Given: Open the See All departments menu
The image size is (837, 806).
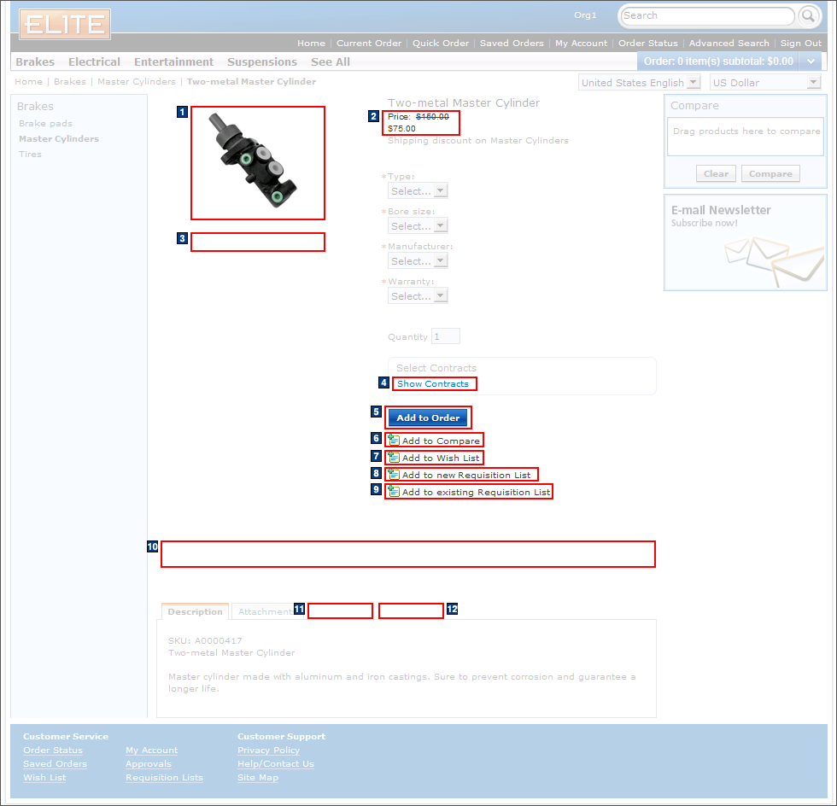Looking at the screenshot, I should click(331, 62).
